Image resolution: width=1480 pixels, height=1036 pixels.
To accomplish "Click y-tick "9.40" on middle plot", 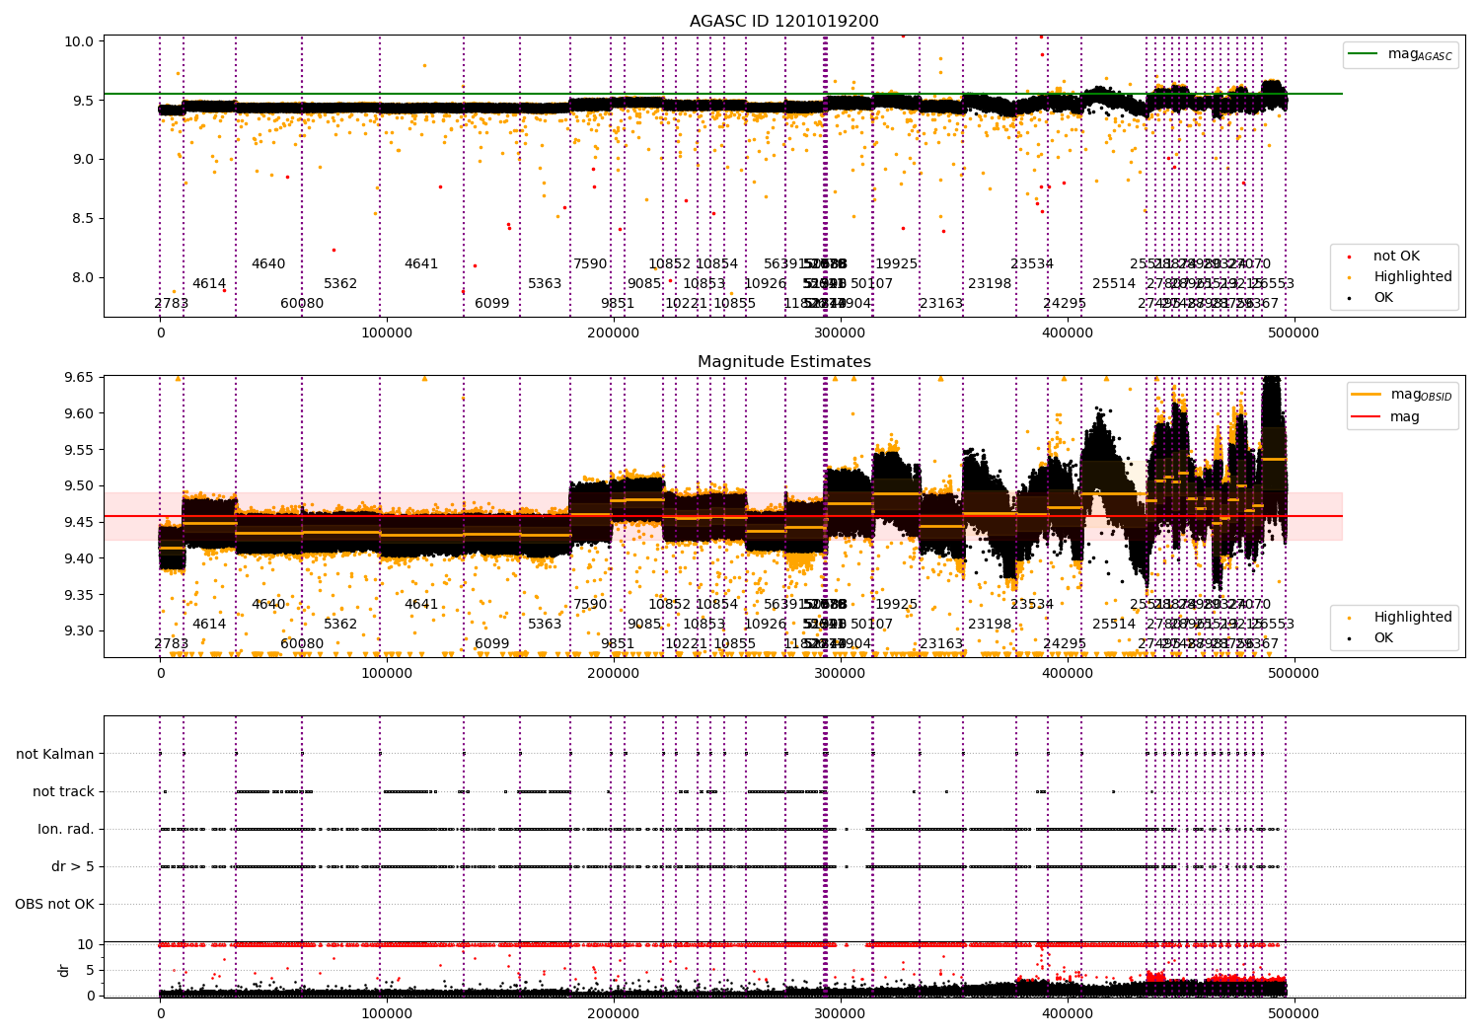I will pos(79,558).
